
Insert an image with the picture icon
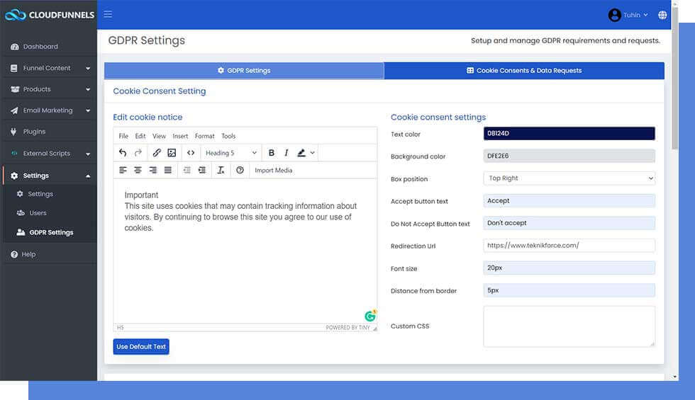172,153
